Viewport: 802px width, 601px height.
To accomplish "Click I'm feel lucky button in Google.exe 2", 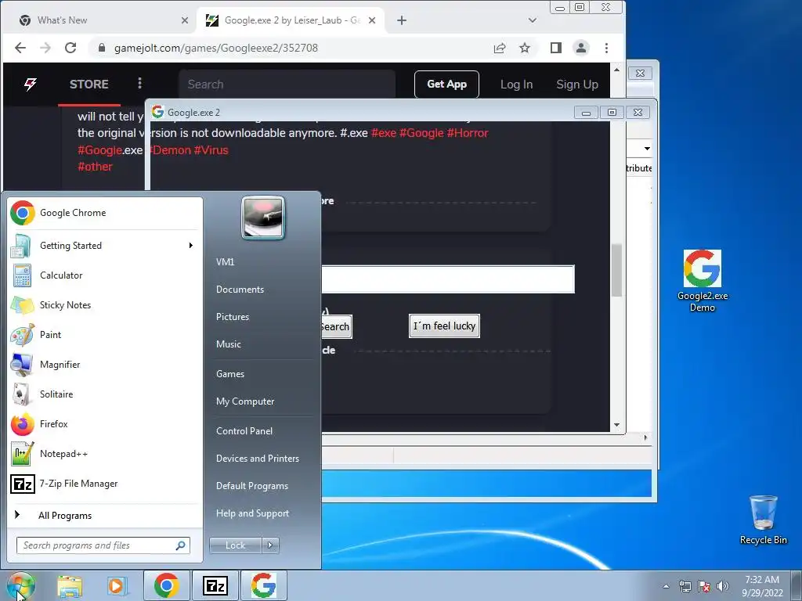I will point(445,326).
